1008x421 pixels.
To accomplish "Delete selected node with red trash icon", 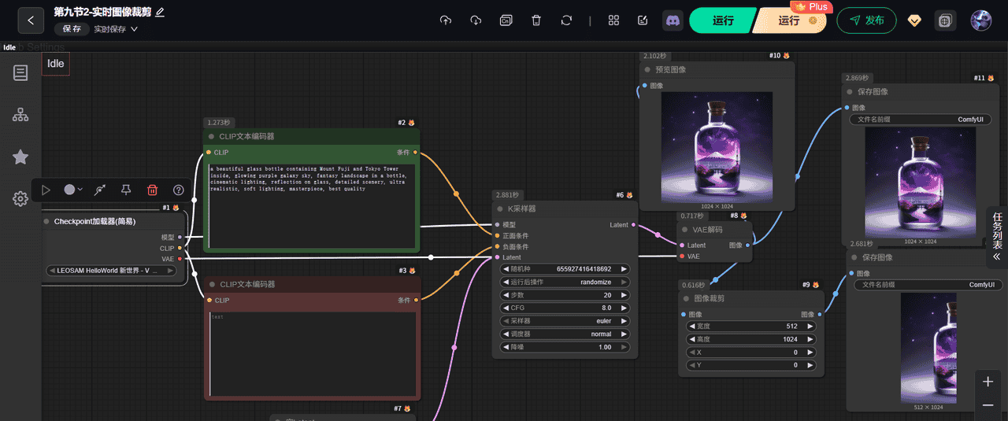I will 153,190.
